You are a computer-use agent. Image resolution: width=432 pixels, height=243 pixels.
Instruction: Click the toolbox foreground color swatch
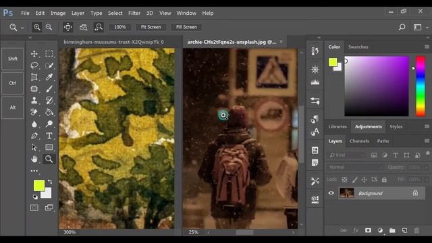(39, 186)
